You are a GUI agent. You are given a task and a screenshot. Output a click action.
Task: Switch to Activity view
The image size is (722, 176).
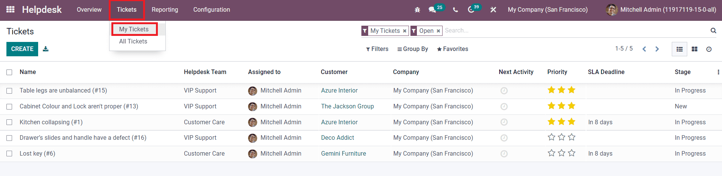(709, 49)
